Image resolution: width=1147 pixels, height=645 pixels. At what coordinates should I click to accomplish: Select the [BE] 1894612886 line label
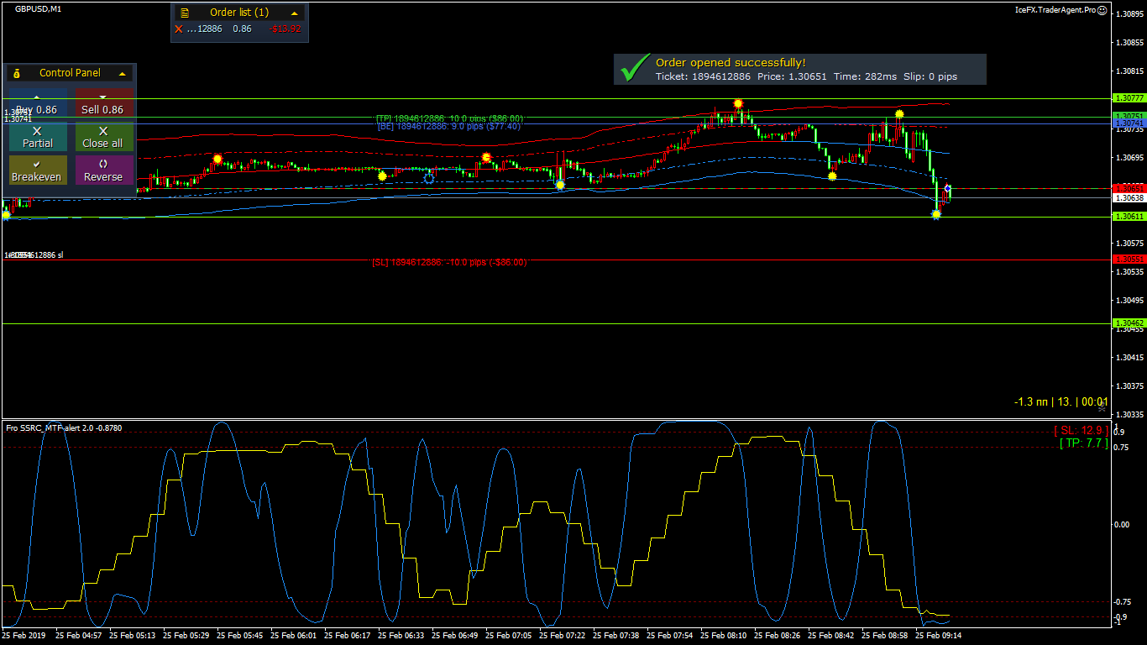pyautogui.click(x=449, y=126)
